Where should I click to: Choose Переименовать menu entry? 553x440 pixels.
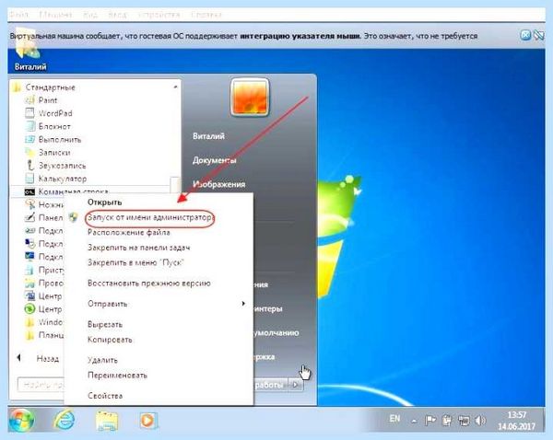coord(117,376)
